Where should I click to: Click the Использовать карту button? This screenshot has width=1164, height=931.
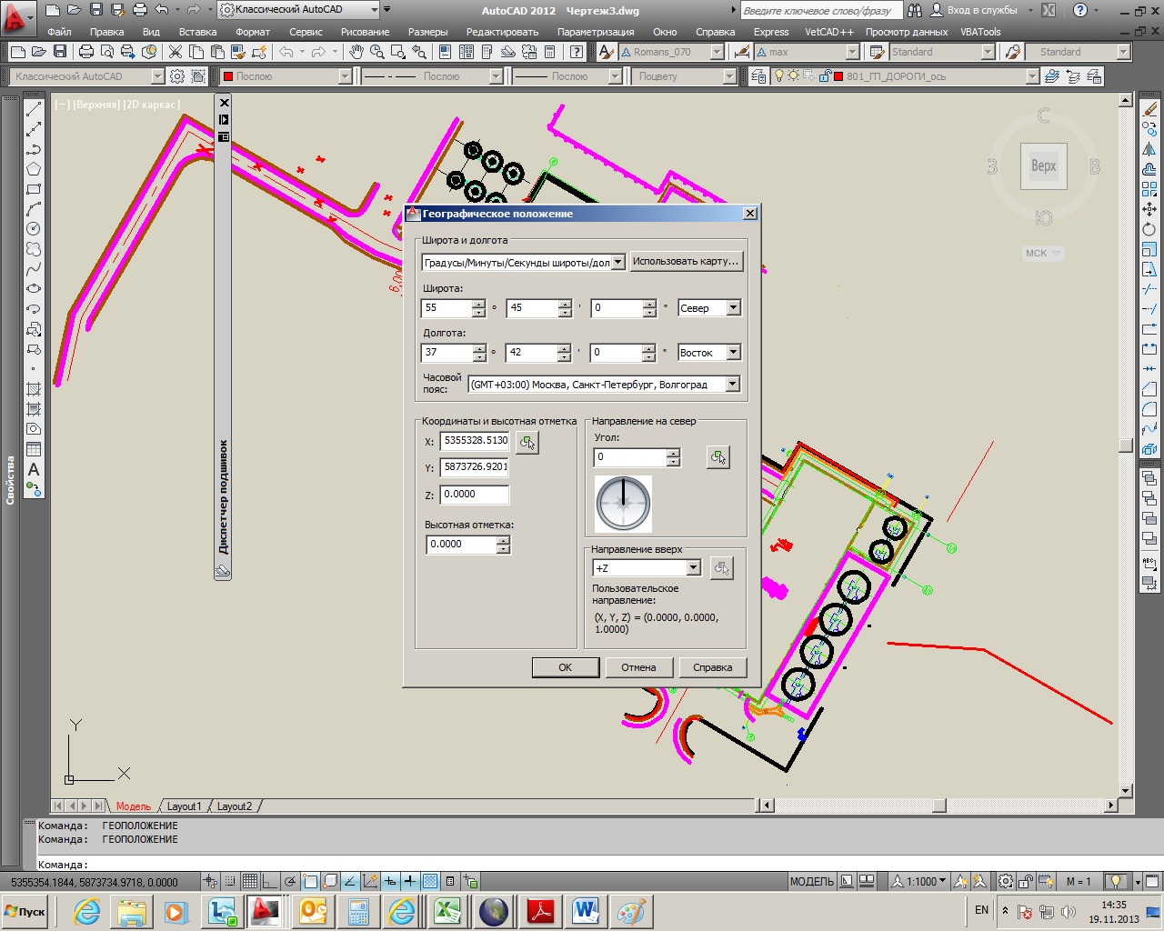click(687, 262)
